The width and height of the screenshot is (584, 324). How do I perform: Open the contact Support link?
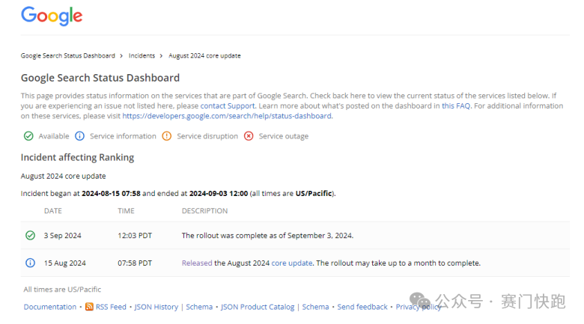pyautogui.click(x=228, y=106)
